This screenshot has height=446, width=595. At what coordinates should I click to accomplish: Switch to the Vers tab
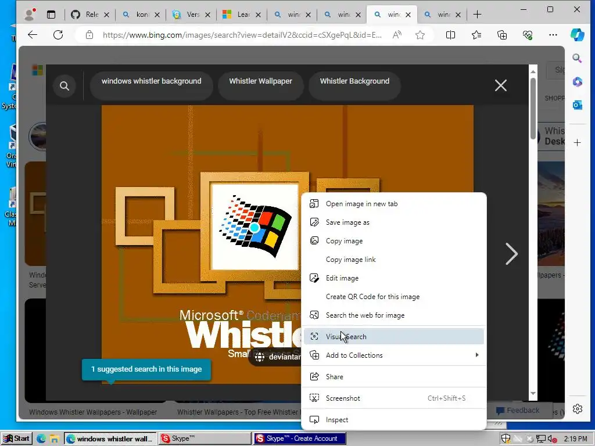click(190, 15)
